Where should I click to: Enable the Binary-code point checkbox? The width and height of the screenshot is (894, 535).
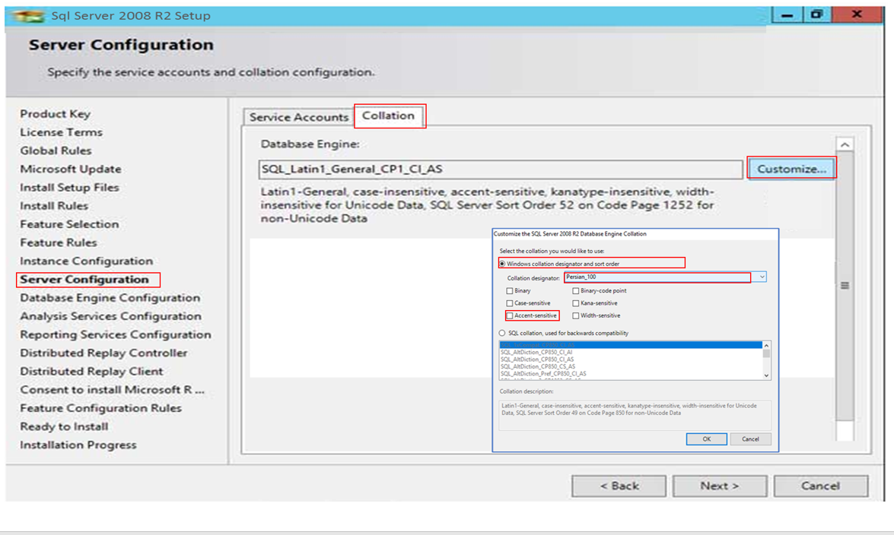(x=576, y=290)
